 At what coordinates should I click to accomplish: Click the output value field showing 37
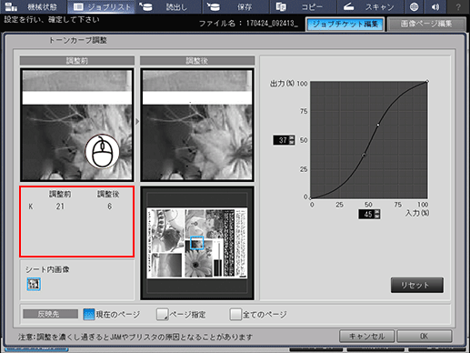281,140
